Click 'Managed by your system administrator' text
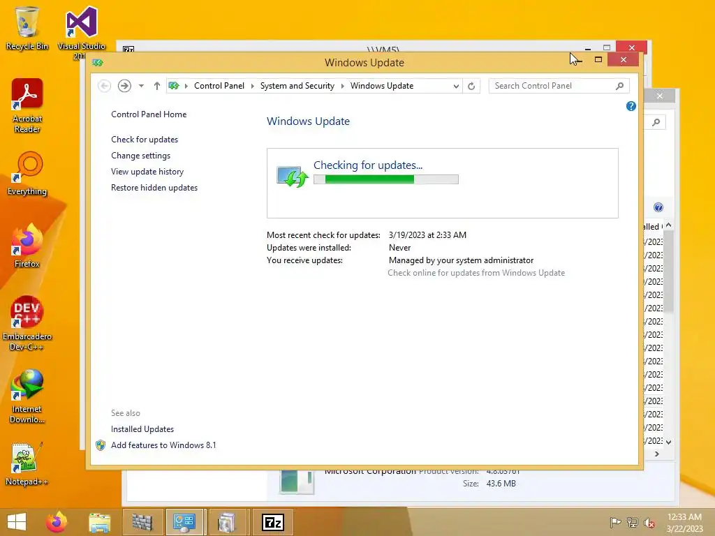715x536 pixels. pyautogui.click(x=461, y=260)
